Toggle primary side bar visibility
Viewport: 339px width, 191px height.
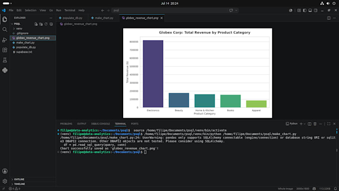click(305, 10)
